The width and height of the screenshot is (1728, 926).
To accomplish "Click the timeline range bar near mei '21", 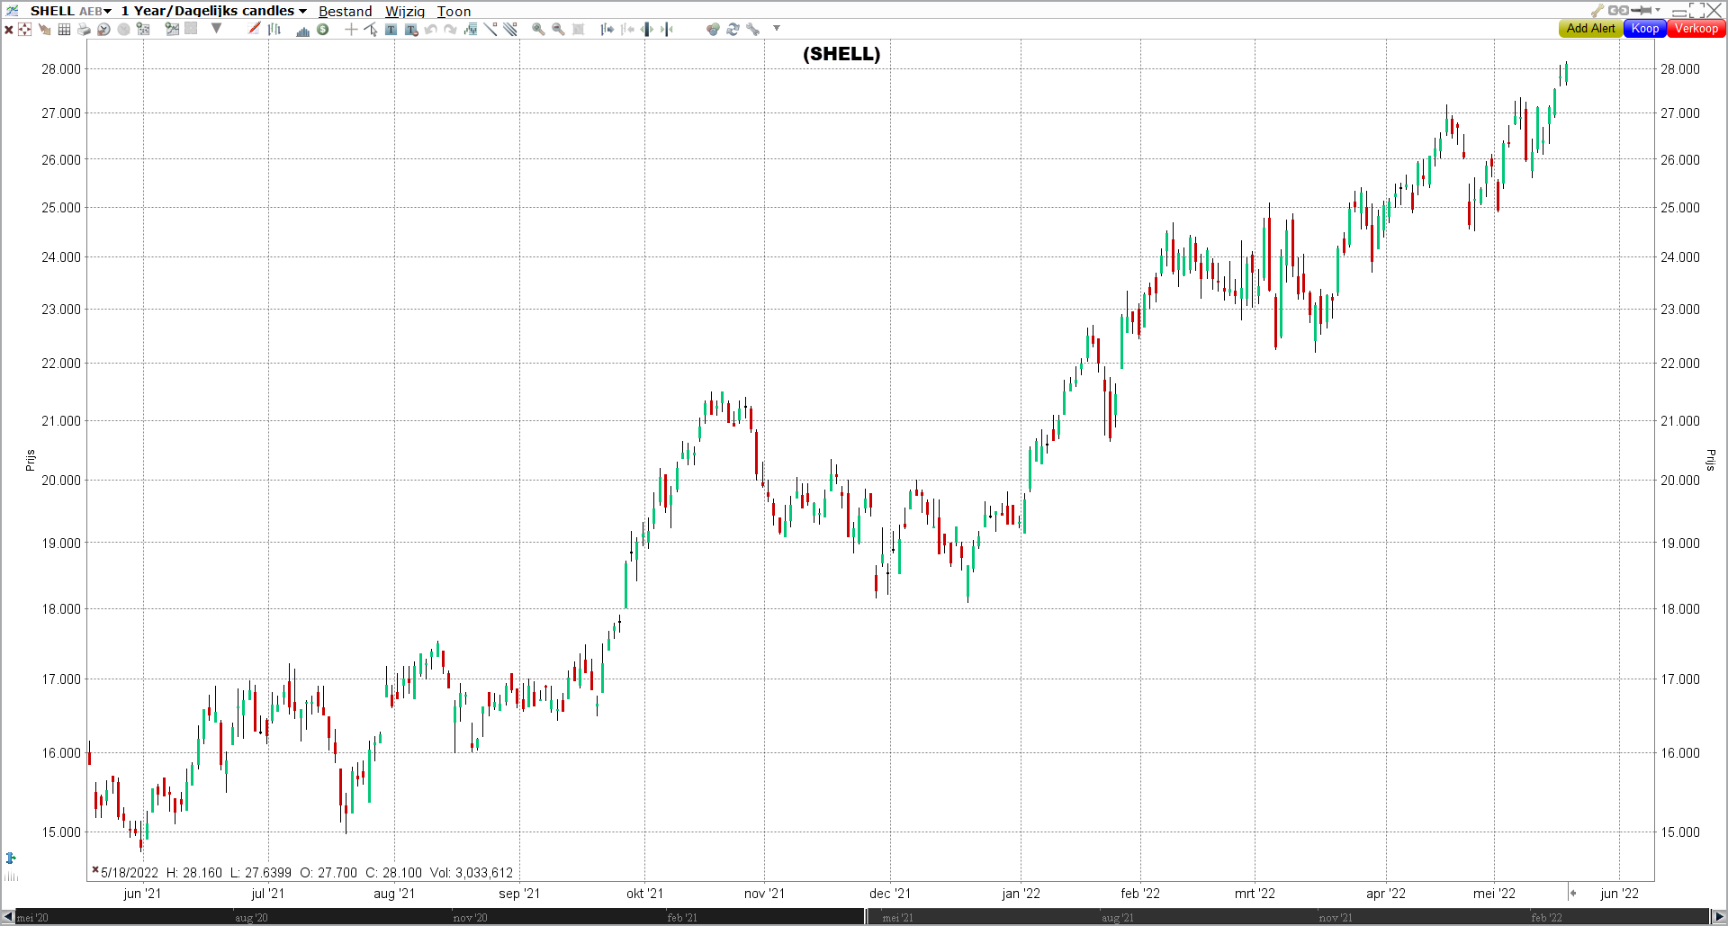I will [897, 917].
